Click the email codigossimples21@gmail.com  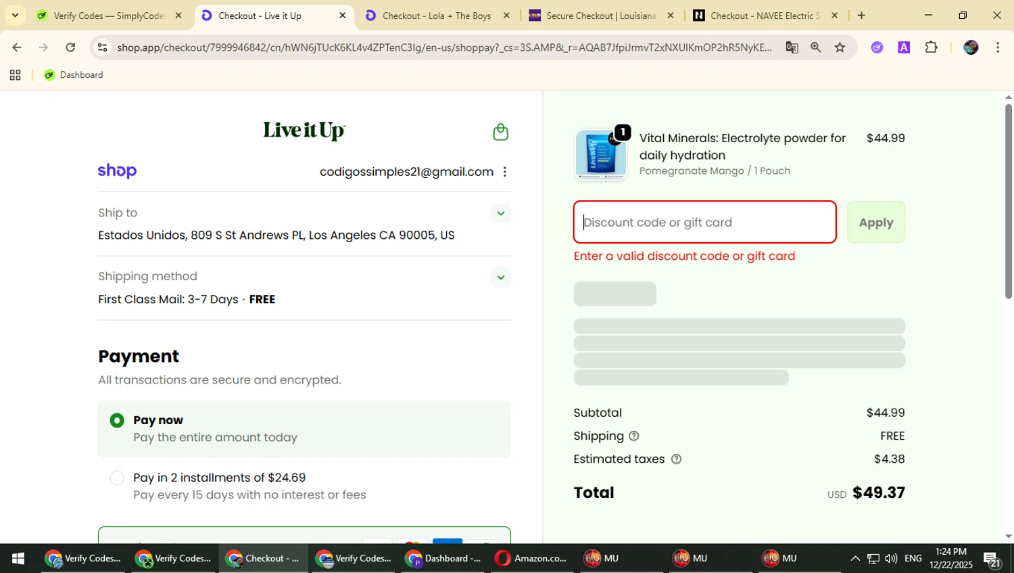click(406, 172)
